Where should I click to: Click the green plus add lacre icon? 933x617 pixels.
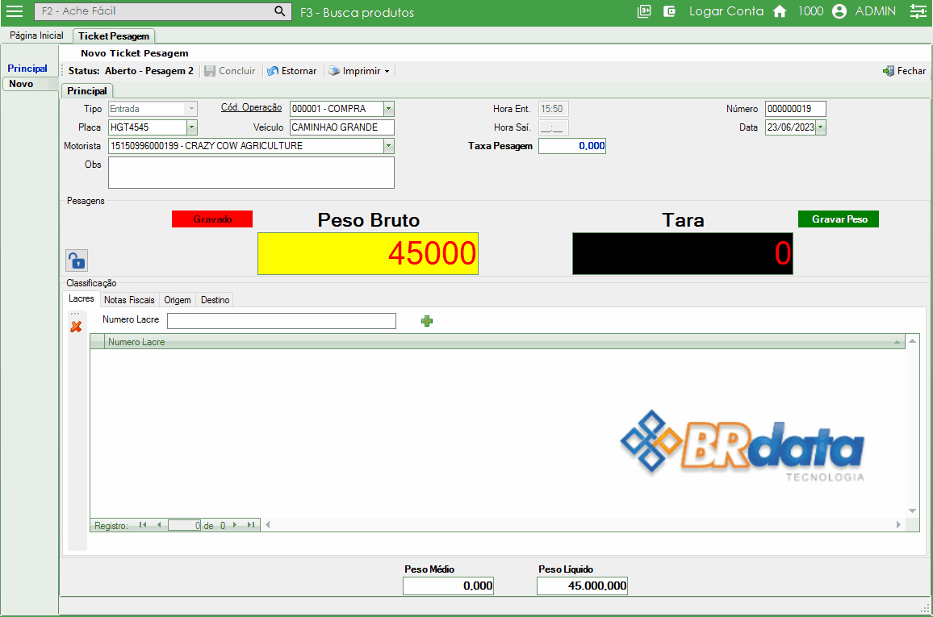click(427, 321)
